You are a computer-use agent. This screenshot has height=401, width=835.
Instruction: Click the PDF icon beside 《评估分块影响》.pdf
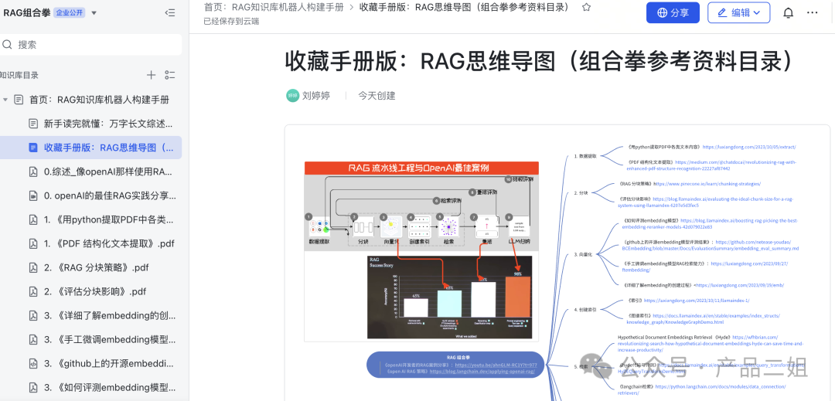point(33,291)
